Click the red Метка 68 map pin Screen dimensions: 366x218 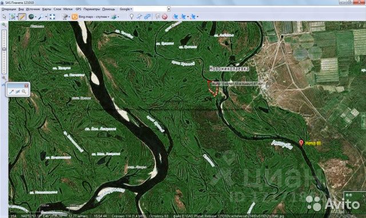pos(301,143)
